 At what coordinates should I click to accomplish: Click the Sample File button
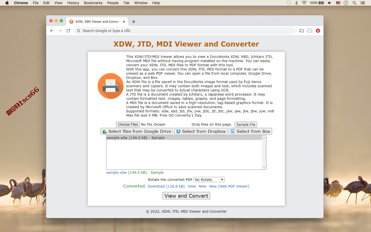[246, 124]
